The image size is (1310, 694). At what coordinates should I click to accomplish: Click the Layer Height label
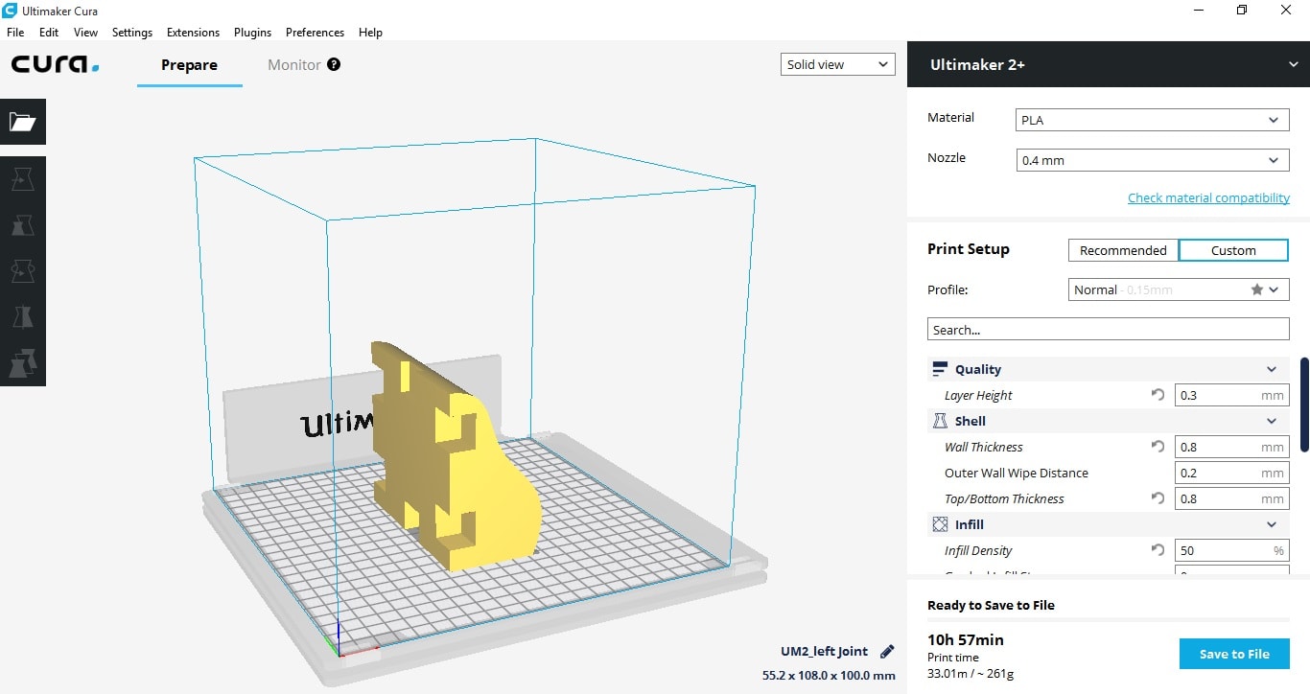click(978, 395)
